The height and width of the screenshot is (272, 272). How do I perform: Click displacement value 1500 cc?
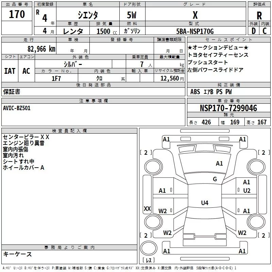pyautogui.click(x=107, y=31)
